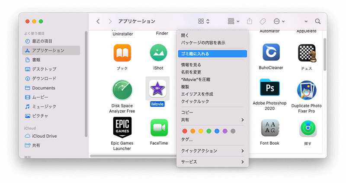Image resolution: width=346 pixels, height=183 pixels.
Task: Apply the blue tag color
Action: pos(217,131)
